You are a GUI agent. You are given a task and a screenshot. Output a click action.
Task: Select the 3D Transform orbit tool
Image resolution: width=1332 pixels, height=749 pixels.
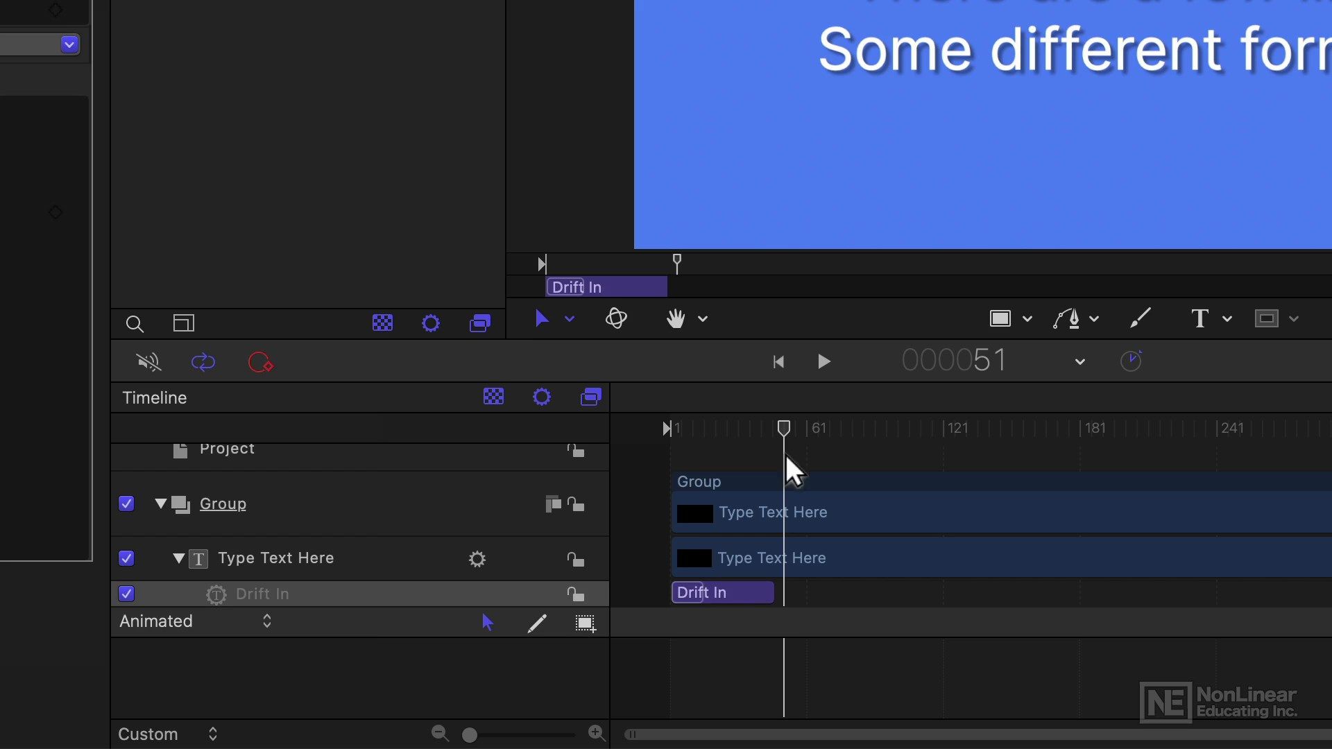pyautogui.click(x=616, y=318)
